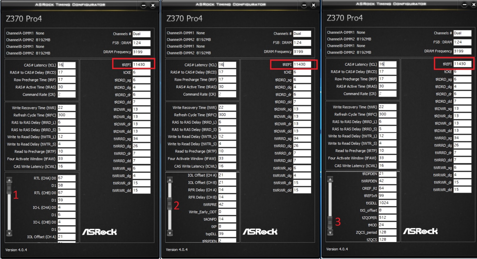This screenshot has width=477, height=259.
Task: Minimize the right Timing Configurator window
Action: pos(464,5)
